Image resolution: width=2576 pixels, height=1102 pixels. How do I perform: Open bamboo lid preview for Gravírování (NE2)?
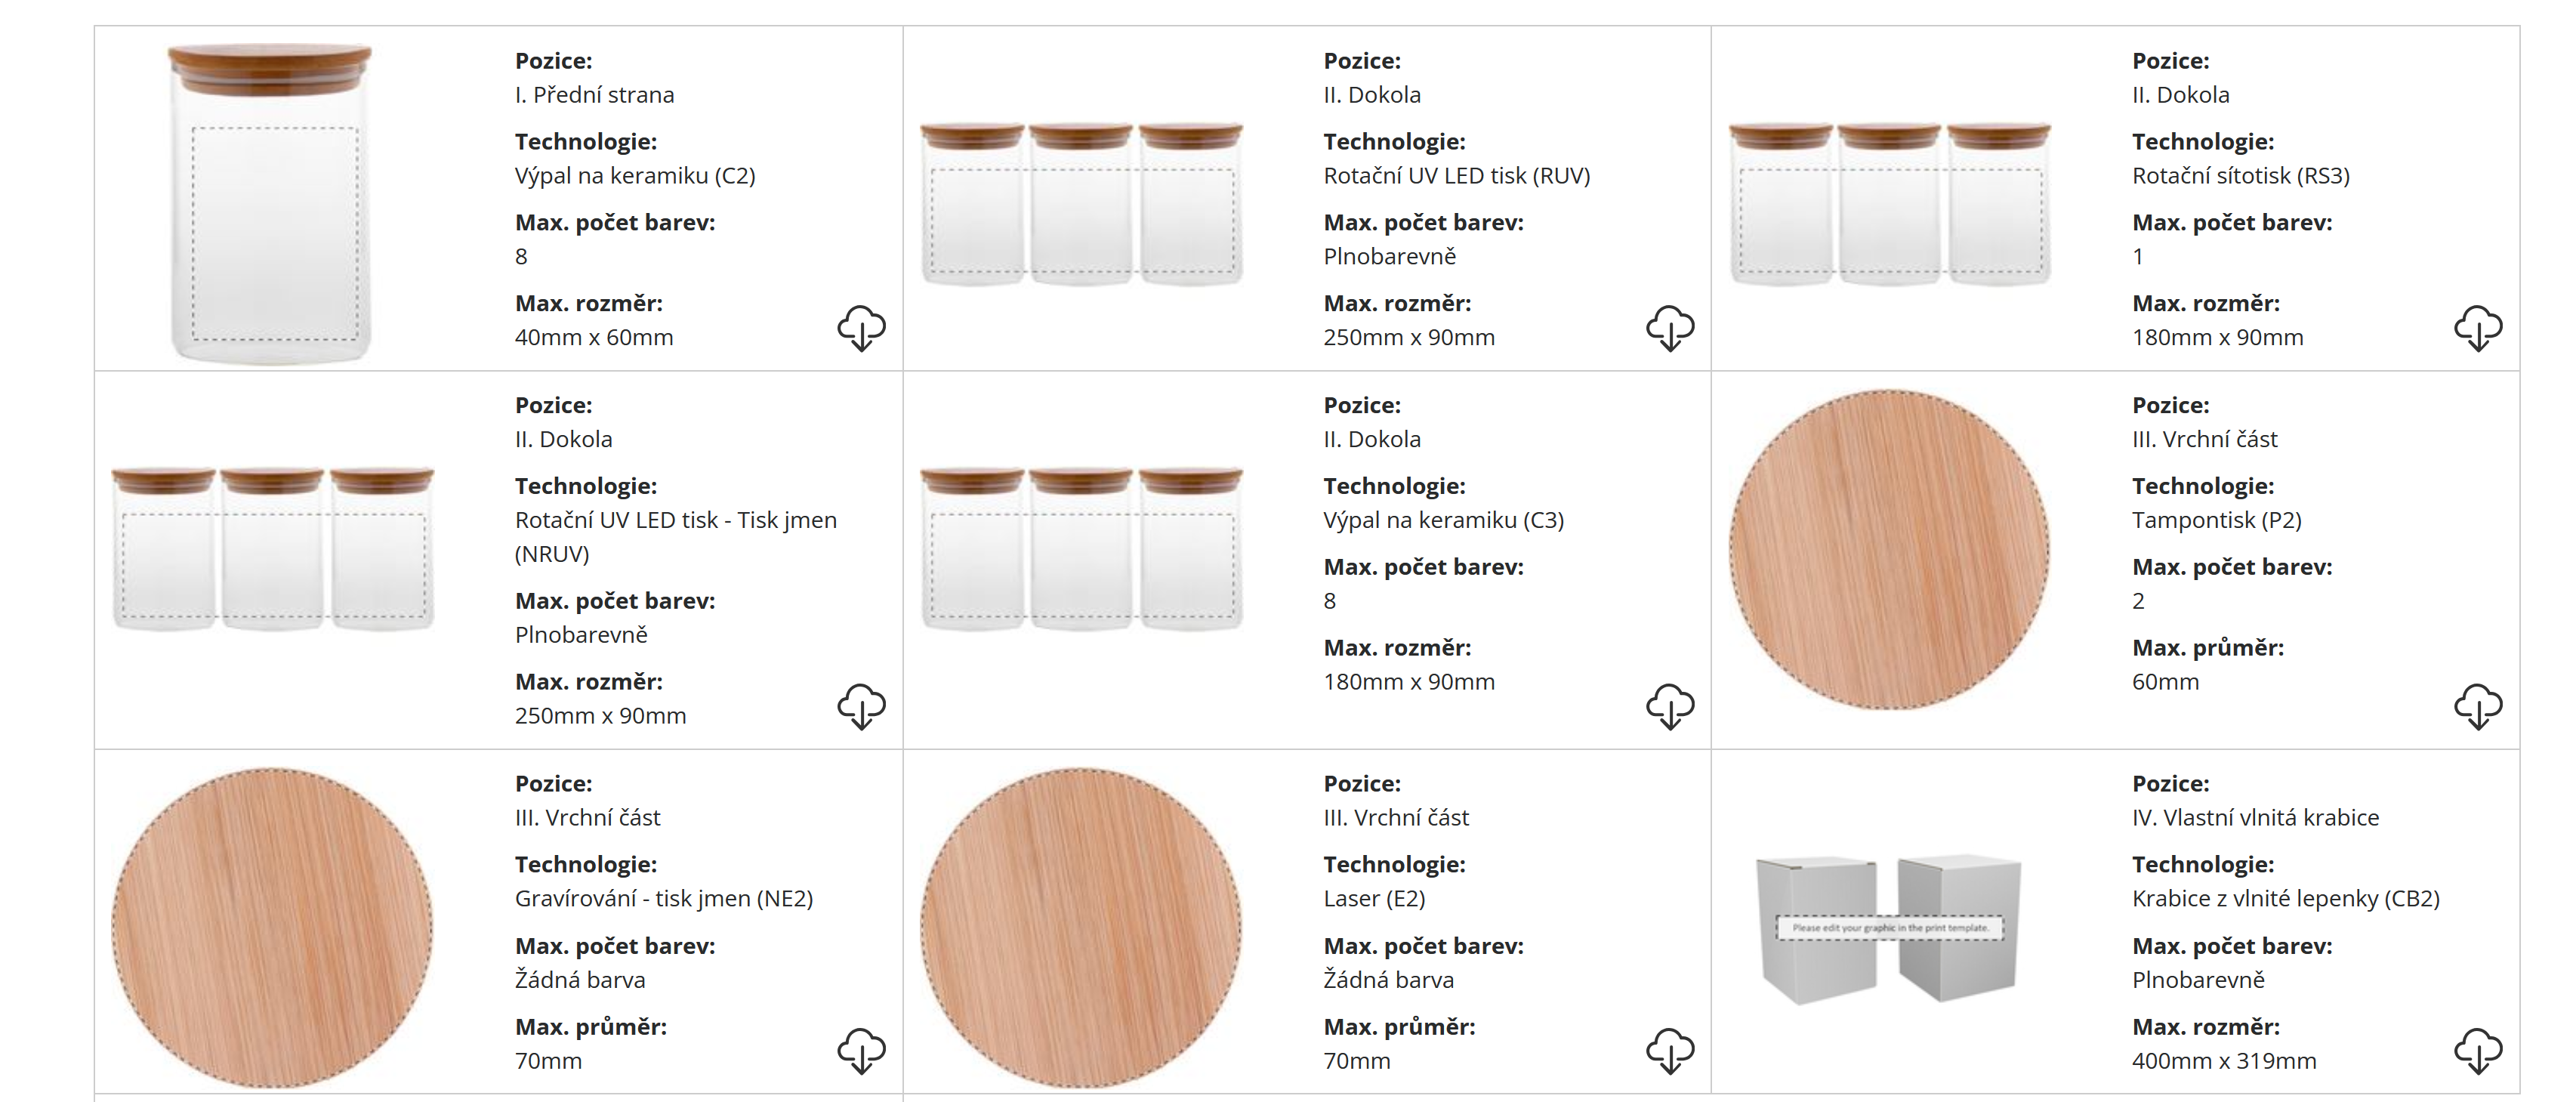[272, 927]
